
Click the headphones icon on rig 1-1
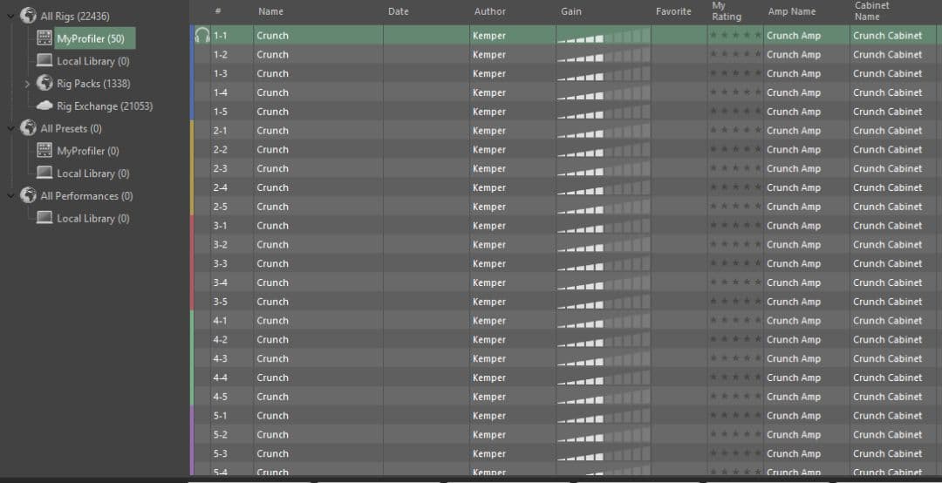click(x=201, y=36)
